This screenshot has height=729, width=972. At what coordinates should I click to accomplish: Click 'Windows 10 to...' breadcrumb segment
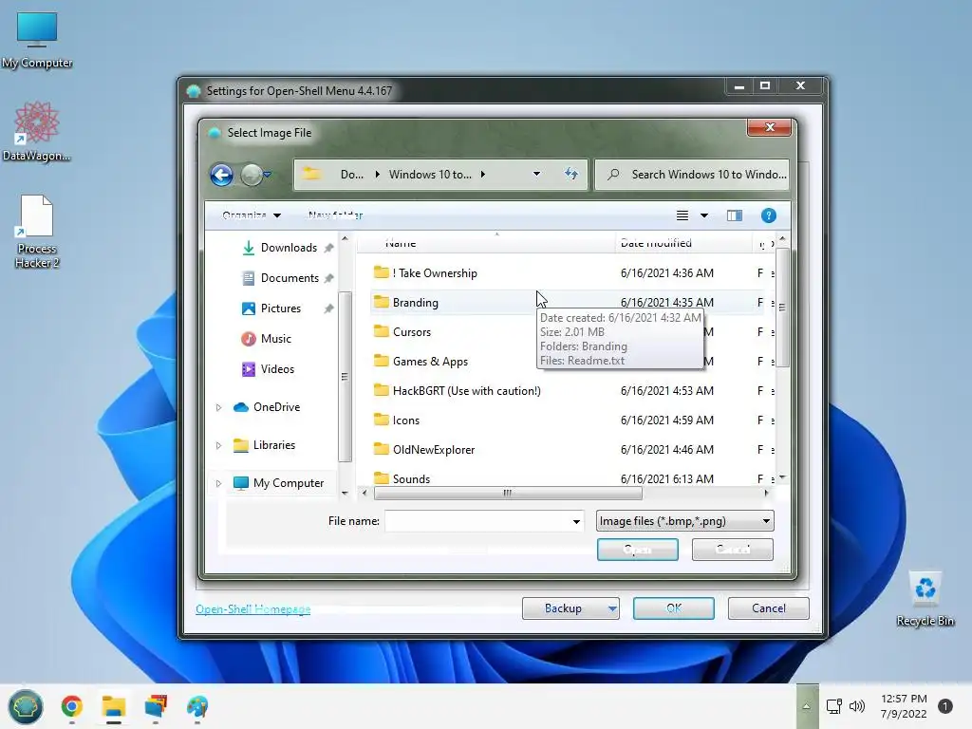point(430,175)
